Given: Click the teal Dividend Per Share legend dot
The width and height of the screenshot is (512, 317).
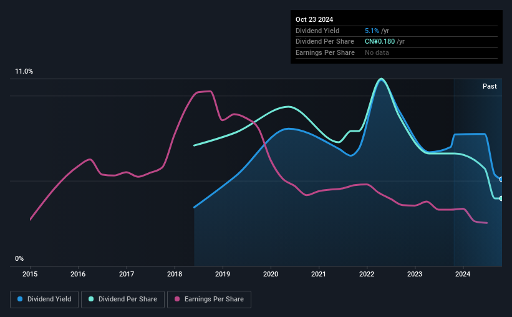Looking at the screenshot, I should click(91, 300).
